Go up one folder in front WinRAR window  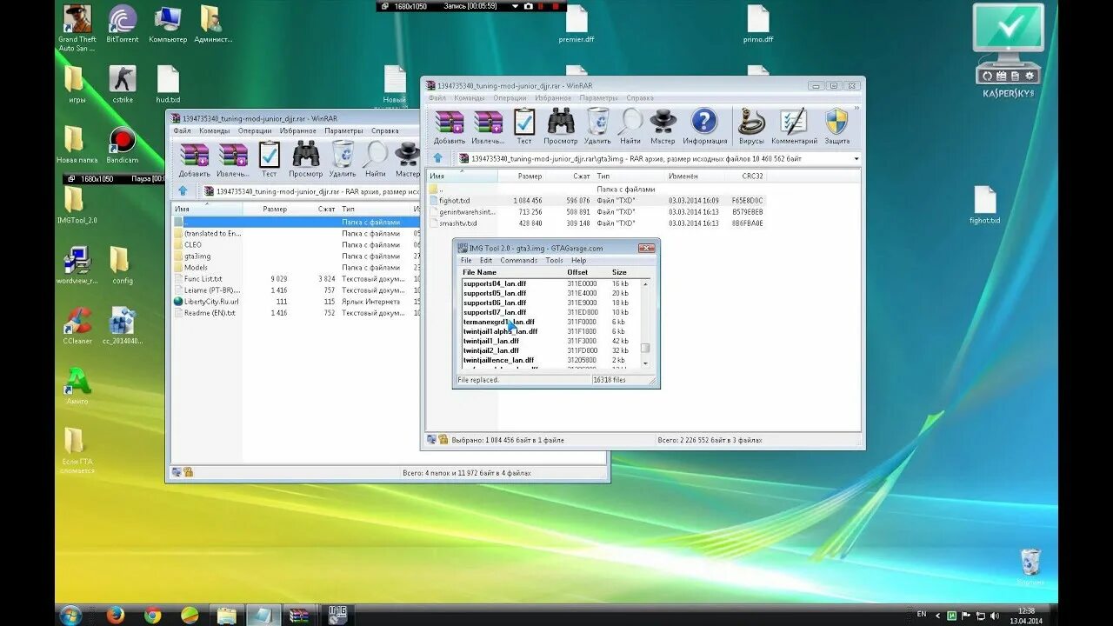[x=438, y=158]
